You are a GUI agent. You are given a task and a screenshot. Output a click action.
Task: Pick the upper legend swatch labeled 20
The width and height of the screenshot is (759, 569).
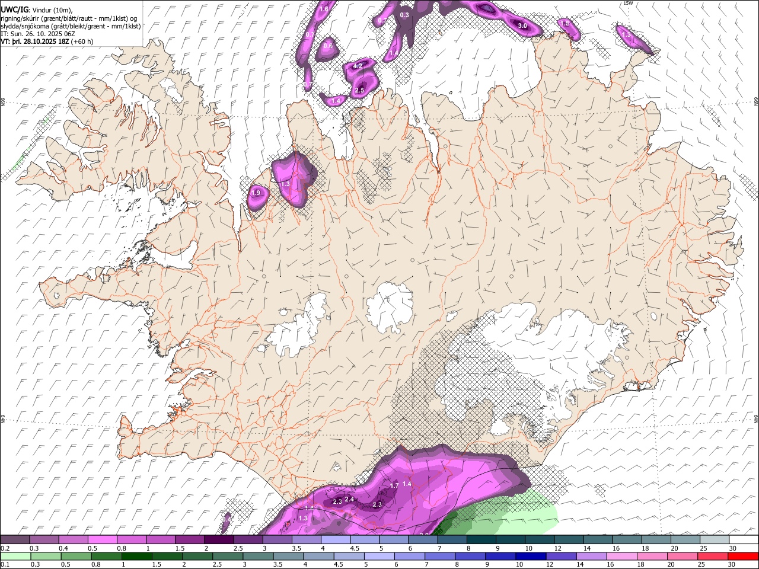pyautogui.click(x=685, y=539)
